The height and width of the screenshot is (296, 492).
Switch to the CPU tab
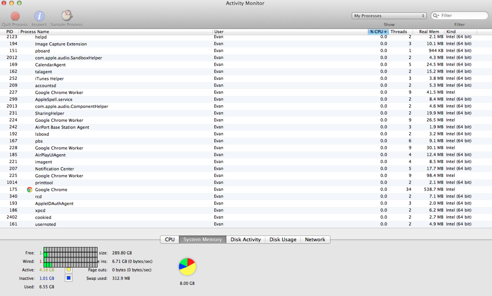click(170, 239)
